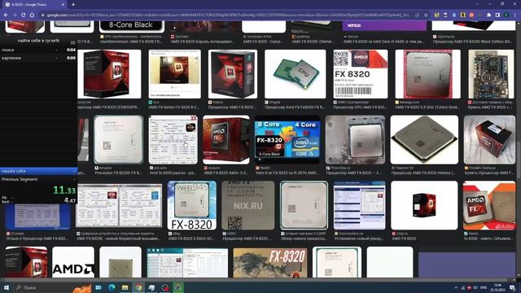
Task: Open Task View from the taskbar
Action: click(99, 287)
